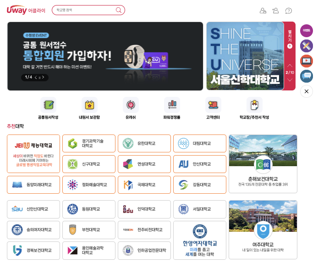Open 공통원서작성 shortcut
Image resolution: width=318 pixels, height=269 pixels.
pyautogui.click(x=48, y=108)
